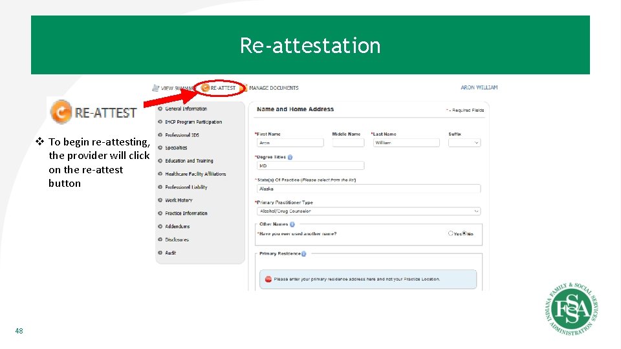Click the First Name field

pyautogui.click(x=290, y=142)
